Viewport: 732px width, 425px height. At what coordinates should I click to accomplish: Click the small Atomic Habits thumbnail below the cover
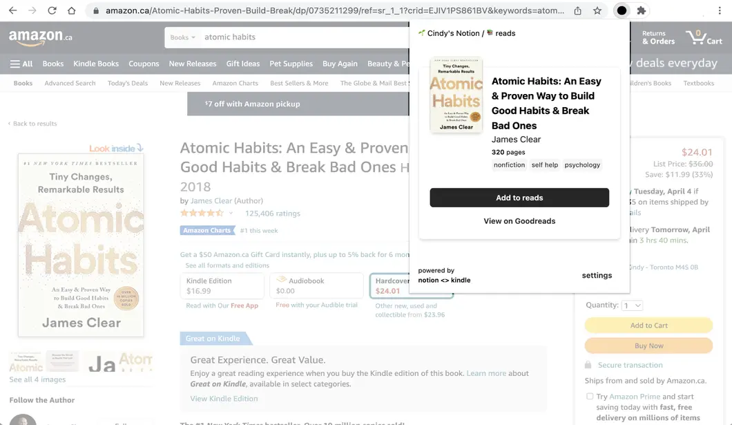[x=25, y=361]
